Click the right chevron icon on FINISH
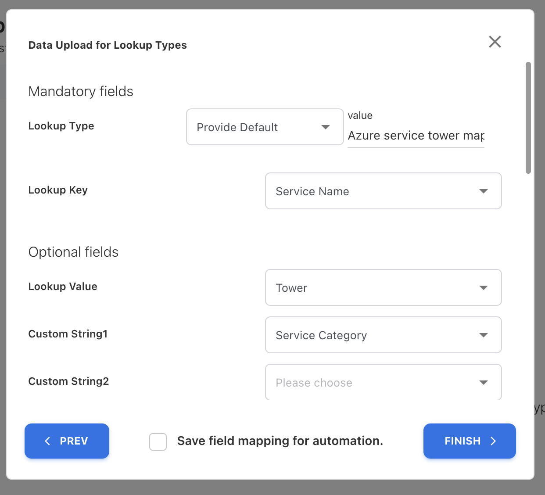The height and width of the screenshot is (495, 545). click(x=493, y=441)
